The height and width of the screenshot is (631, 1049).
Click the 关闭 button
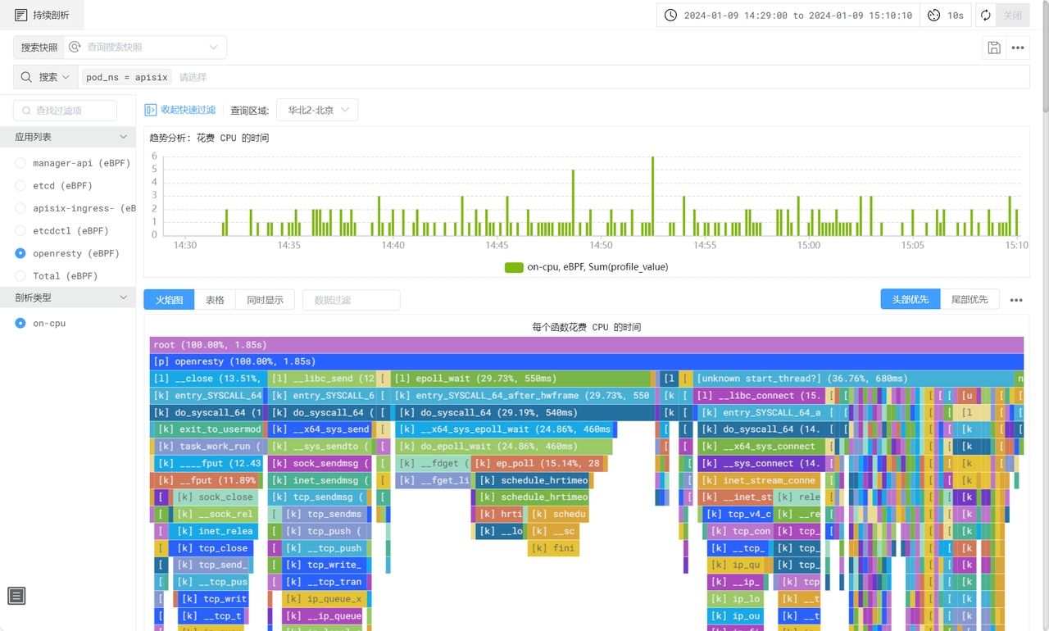(1013, 16)
